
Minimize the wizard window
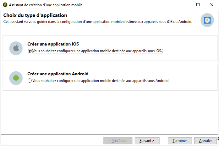click(x=184, y=5)
